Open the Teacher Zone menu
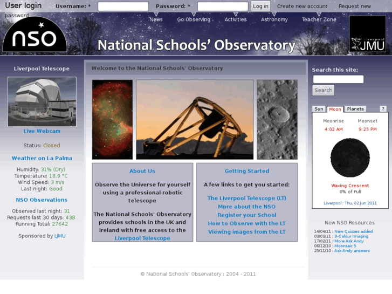 tap(319, 19)
